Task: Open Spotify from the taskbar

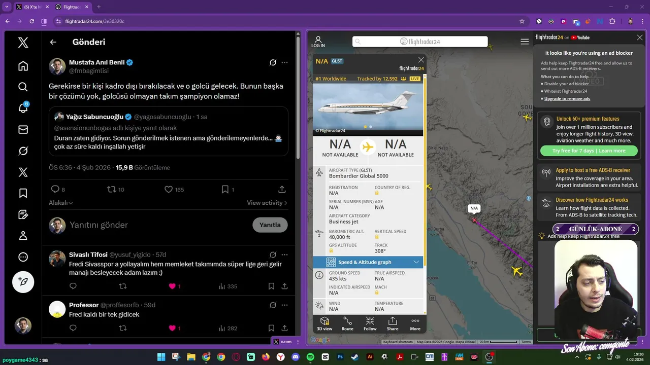Action: click(310, 357)
